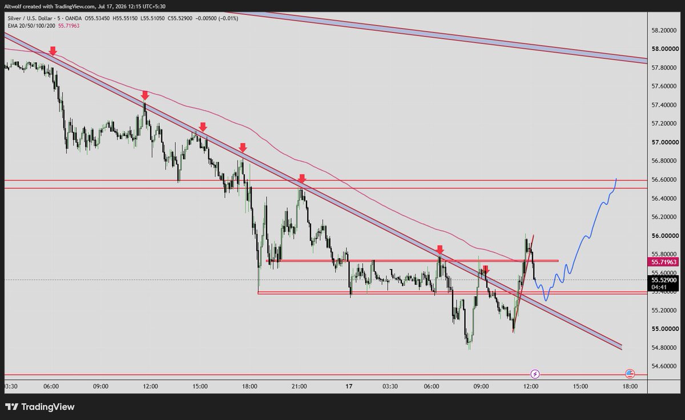Click the black 55.52900 current price tag
685x420 pixels.
click(663, 280)
